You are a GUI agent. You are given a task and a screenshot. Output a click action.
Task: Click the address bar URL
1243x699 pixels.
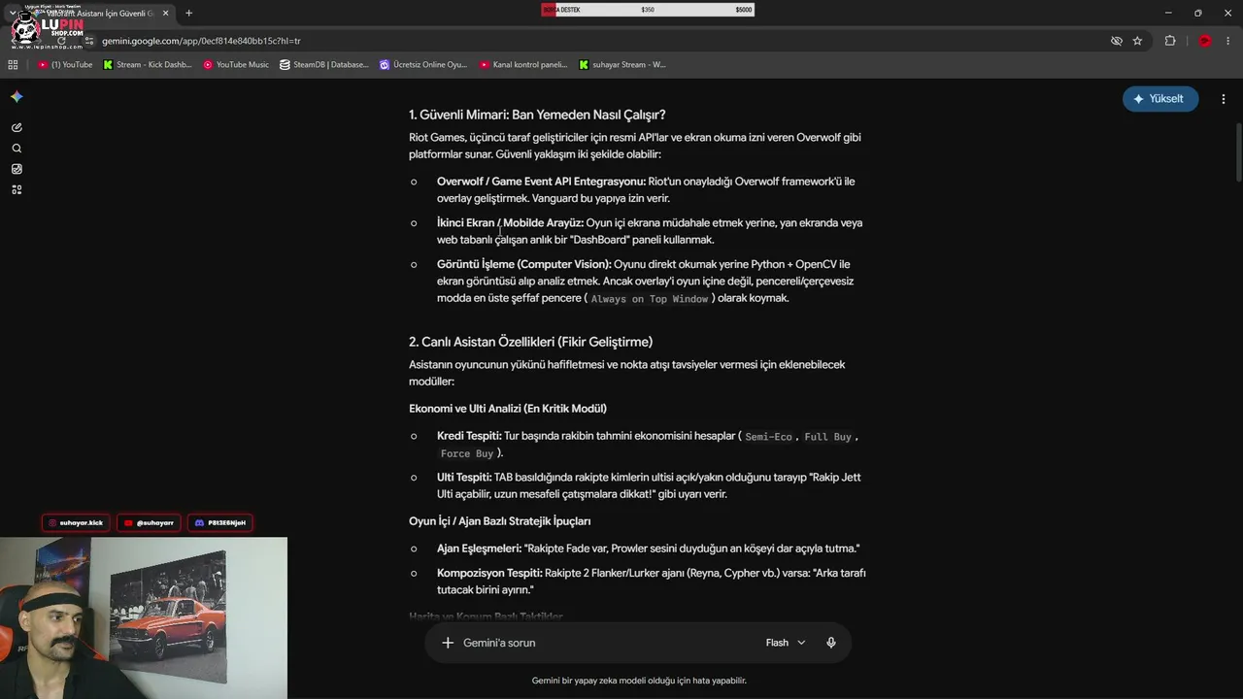pyautogui.click(x=201, y=41)
